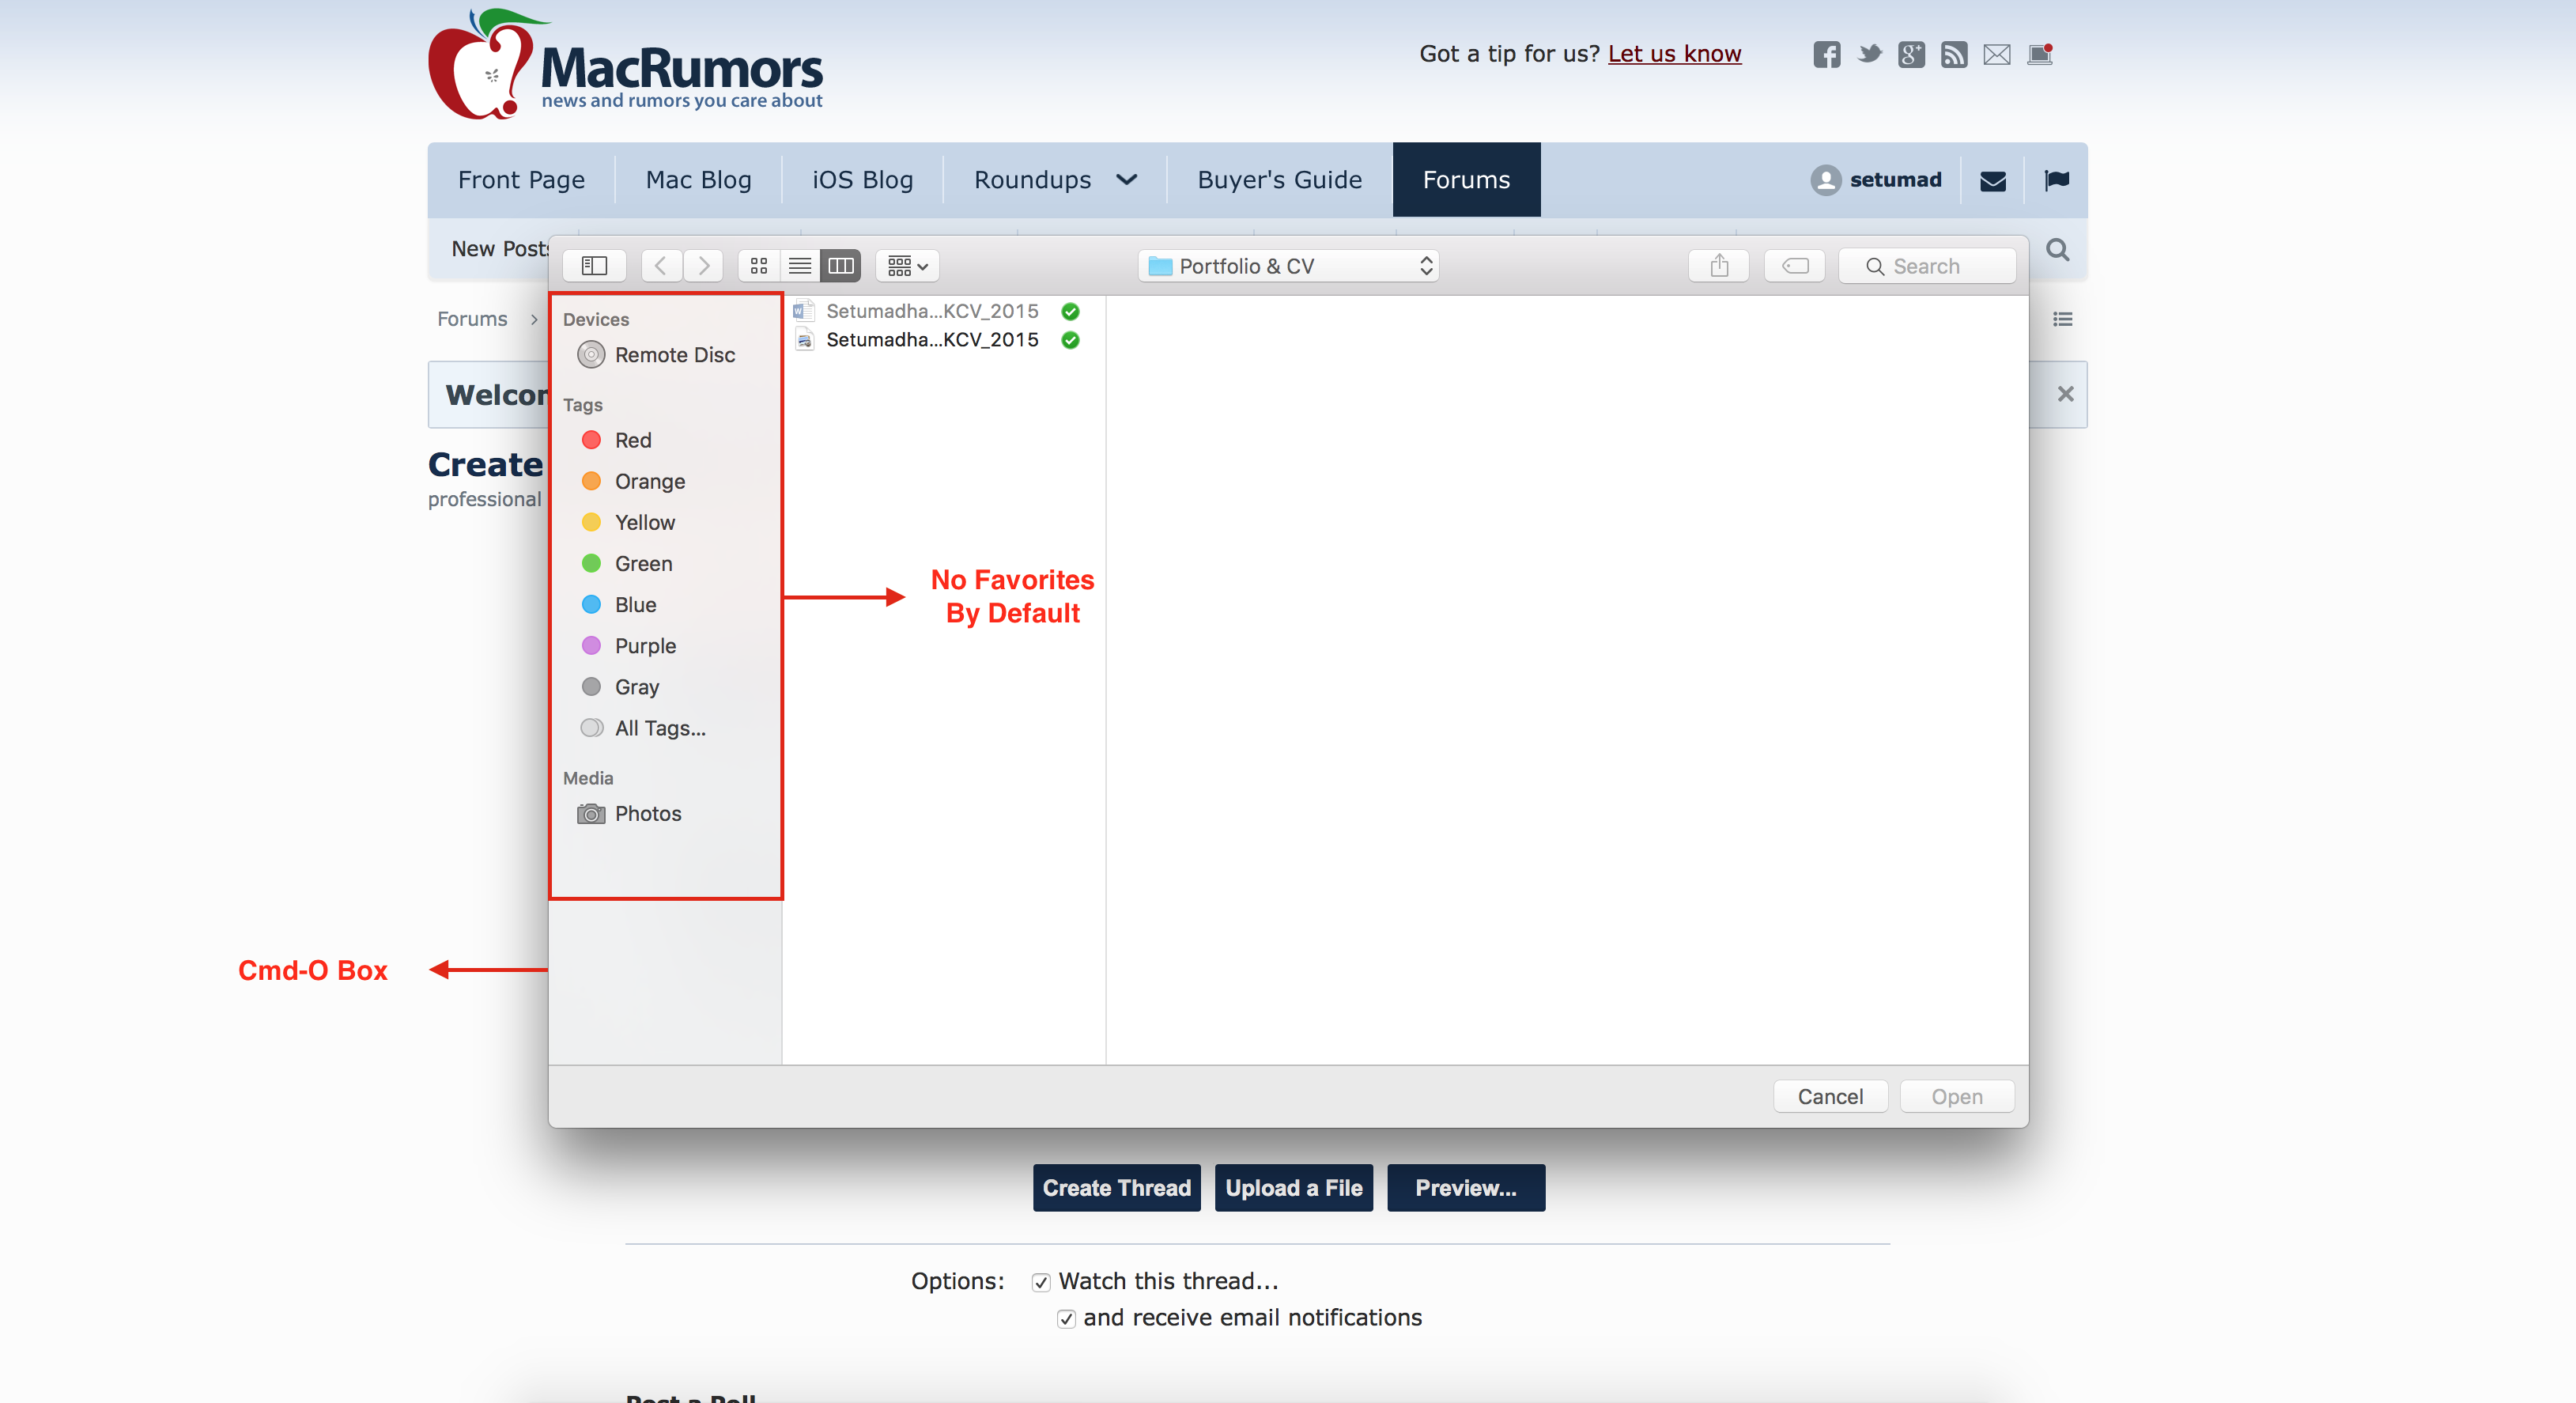The height and width of the screenshot is (1403, 2576).
Task: Switch file dialog to column view
Action: coord(841,266)
